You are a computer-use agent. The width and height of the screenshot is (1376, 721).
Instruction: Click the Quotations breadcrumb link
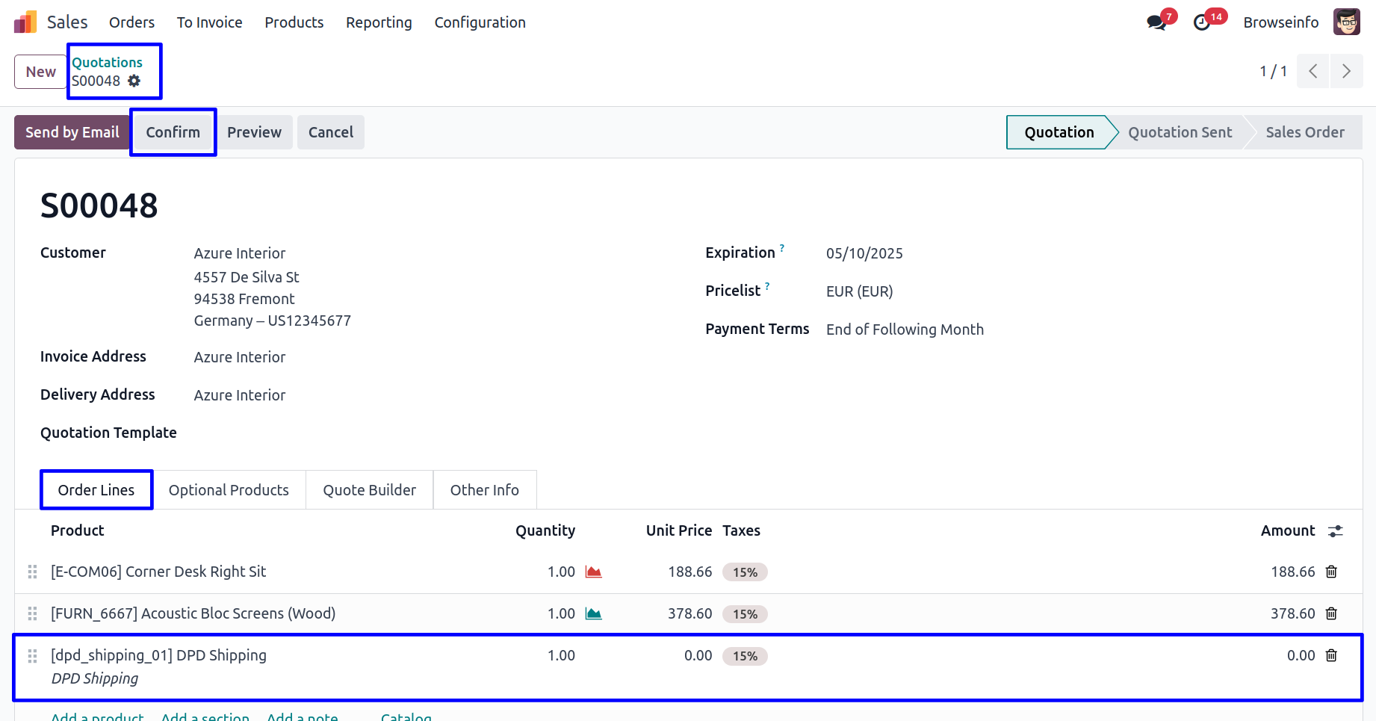[107, 62]
